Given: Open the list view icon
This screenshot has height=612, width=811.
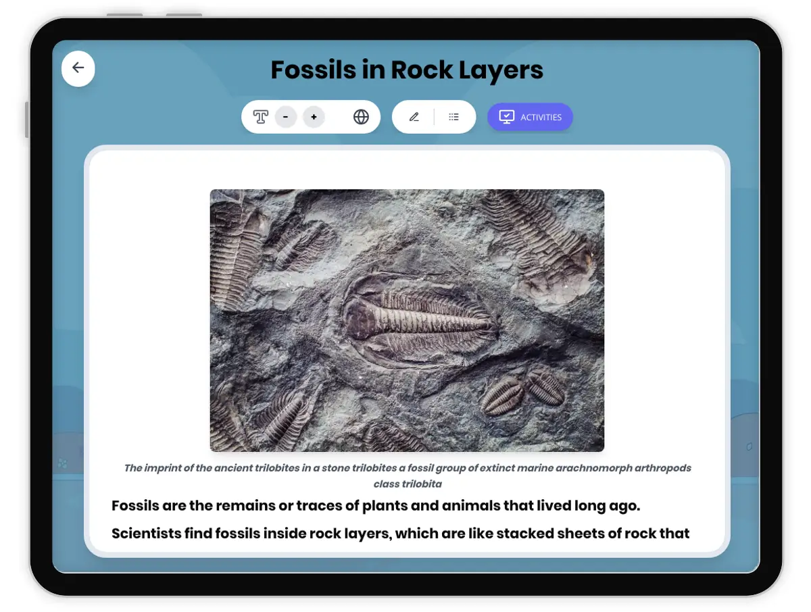Looking at the screenshot, I should [453, 117].
